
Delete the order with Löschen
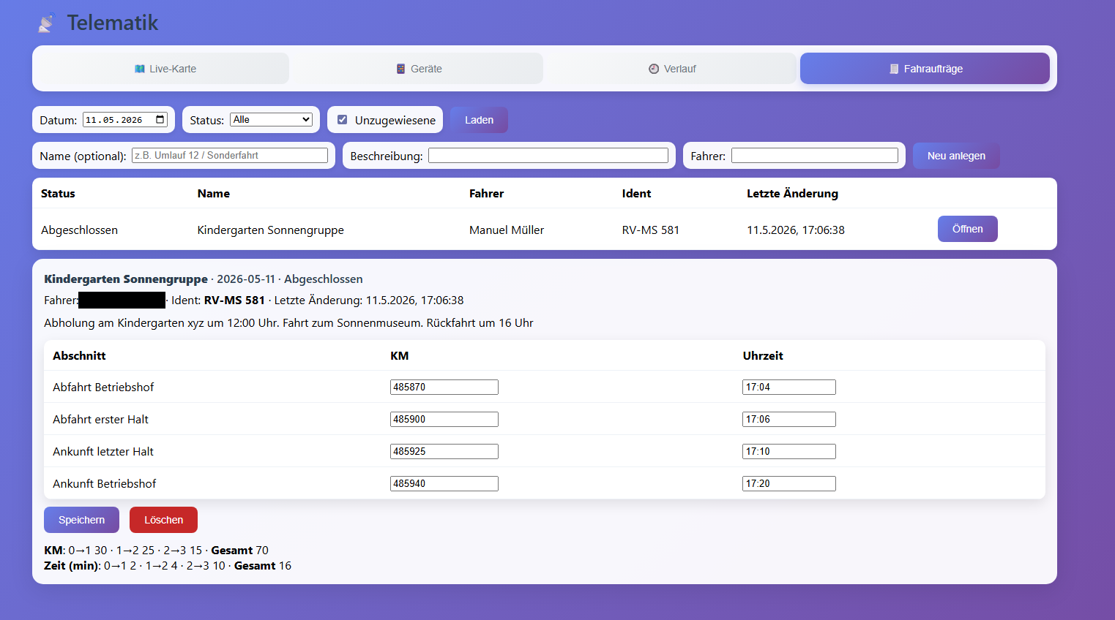coord(163,520)
